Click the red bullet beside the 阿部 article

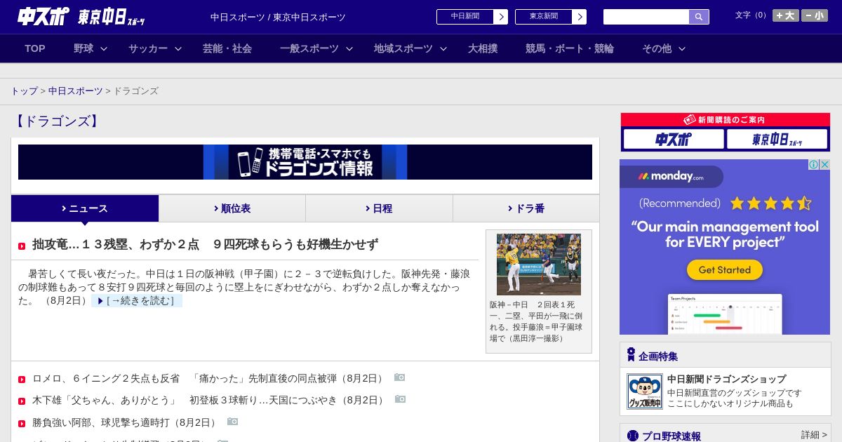(22, 424)
